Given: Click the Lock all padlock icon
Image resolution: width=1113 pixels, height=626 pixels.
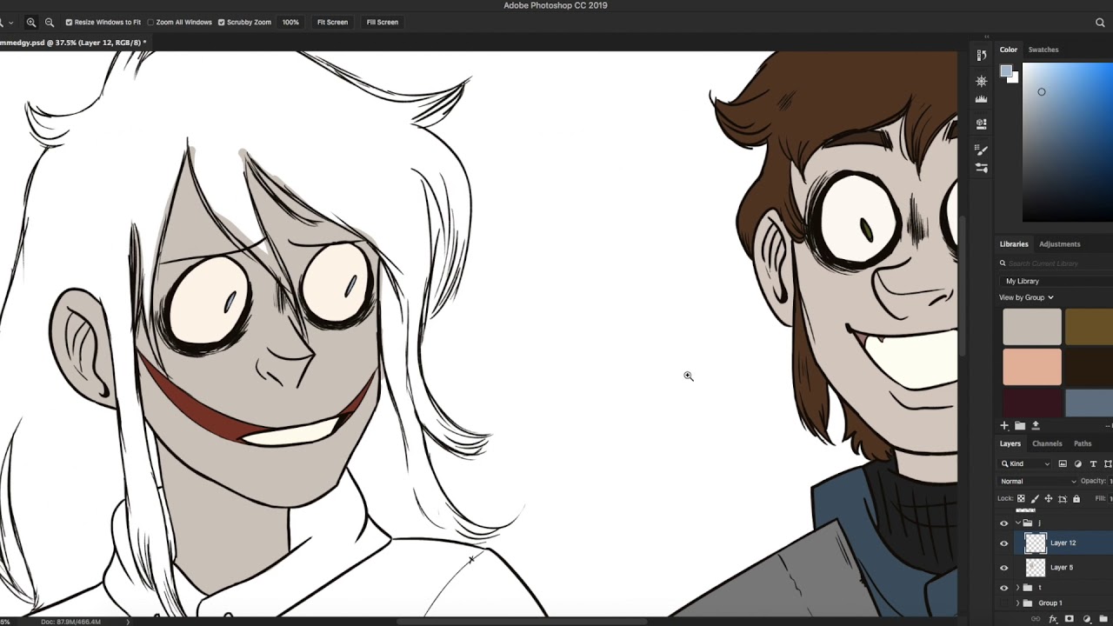Looking at the screenshot, I should coord(1076,498).
